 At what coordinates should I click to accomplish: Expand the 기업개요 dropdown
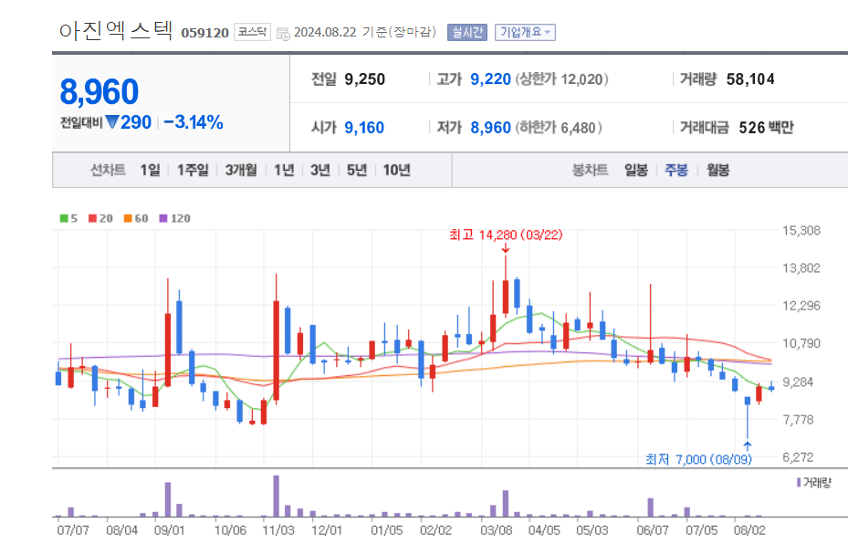tap(525, 33)
